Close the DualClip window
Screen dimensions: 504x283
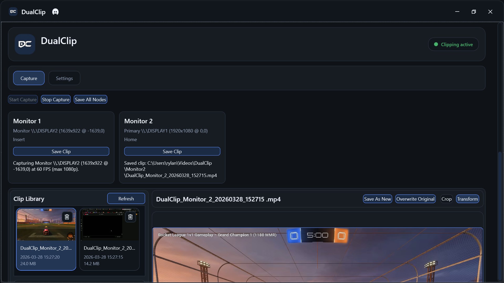490,12
